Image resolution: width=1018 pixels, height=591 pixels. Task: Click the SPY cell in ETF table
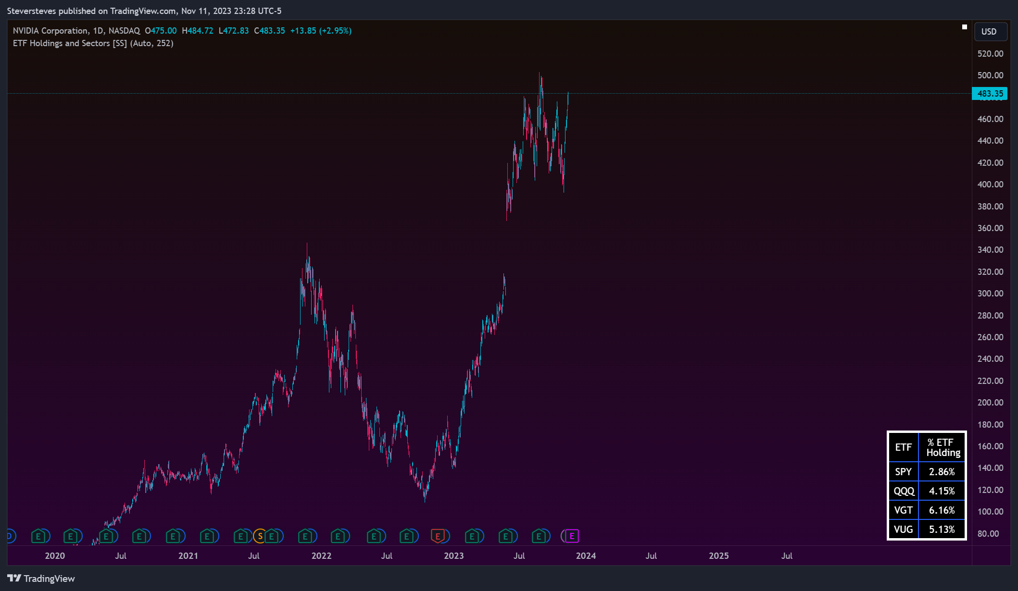pos(904,472)
